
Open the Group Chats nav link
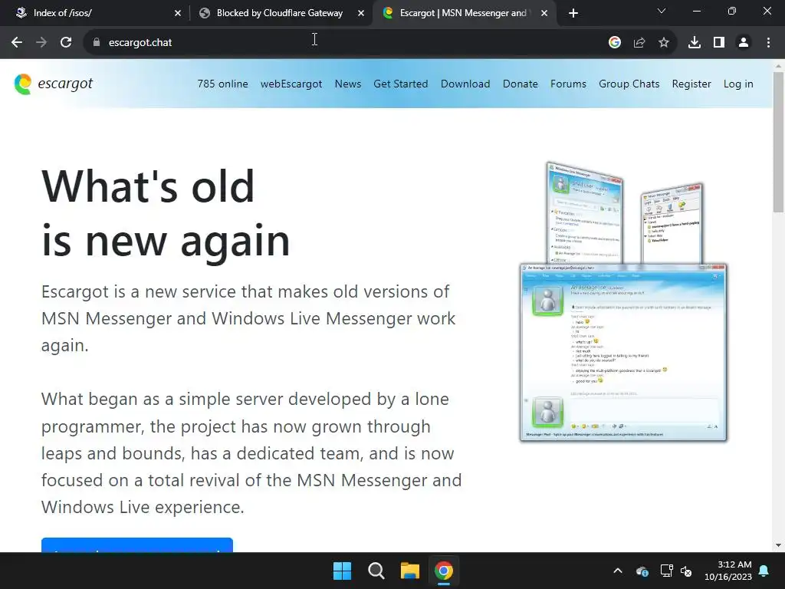click(629, 84)
